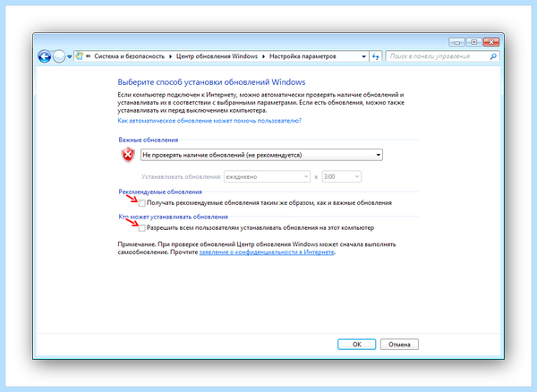Open the automatic update help link
The height and width of the screenshot is (392, 537).
[209, 121]
